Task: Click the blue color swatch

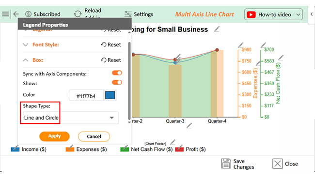Action: click(x=110, y=95)
